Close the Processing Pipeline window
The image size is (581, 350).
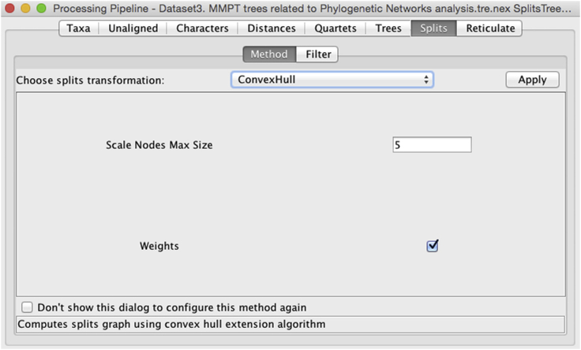[x=10, y=8]
